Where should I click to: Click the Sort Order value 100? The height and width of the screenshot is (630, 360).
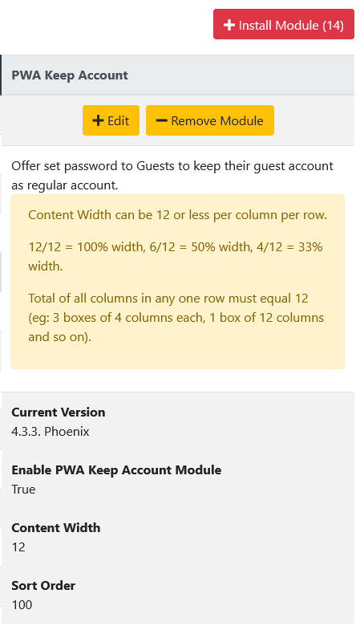tap(22, 605)
